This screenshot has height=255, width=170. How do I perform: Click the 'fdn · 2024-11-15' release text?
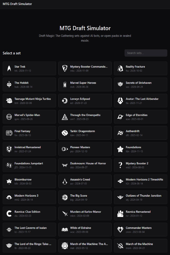coord(134,151)
